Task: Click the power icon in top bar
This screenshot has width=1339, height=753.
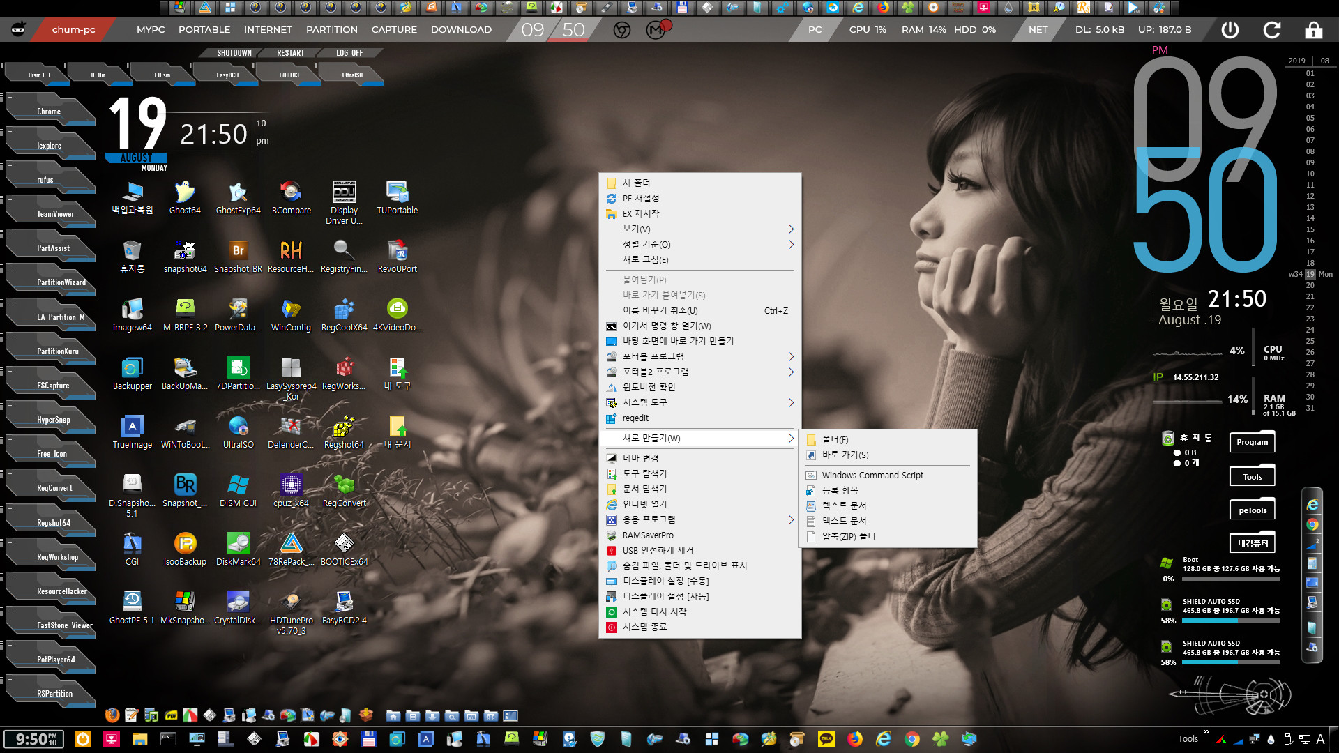Action: point(1230,29)
